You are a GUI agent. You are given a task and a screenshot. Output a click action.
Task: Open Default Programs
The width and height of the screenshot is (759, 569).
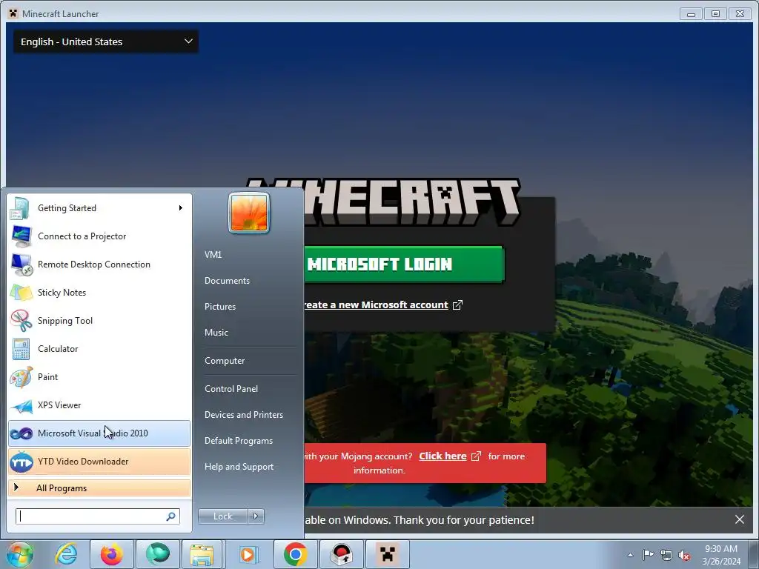click(x=239, y=442)
